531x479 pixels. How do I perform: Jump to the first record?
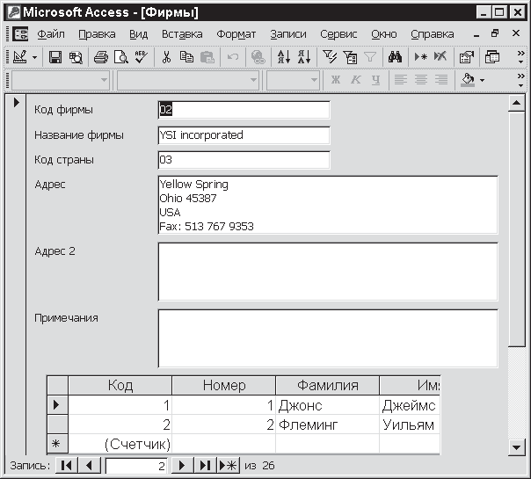66,466
